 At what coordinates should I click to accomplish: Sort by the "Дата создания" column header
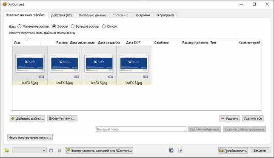click(x=111, y=43)
